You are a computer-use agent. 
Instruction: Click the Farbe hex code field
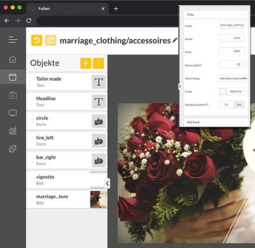pyautogui.click(x=236, y=91)
